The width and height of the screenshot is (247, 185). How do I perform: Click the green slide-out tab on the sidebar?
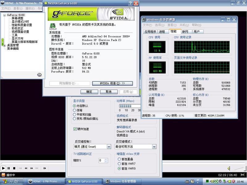pyautogui.click(x=3, y=42)
